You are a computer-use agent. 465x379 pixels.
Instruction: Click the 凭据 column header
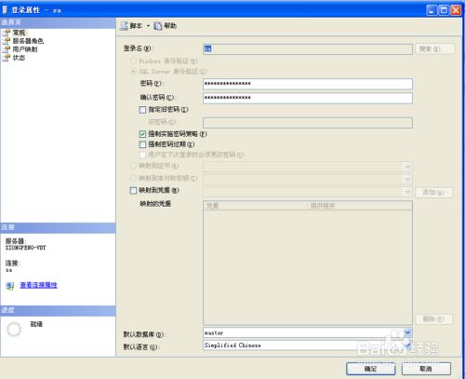point(256,206)
